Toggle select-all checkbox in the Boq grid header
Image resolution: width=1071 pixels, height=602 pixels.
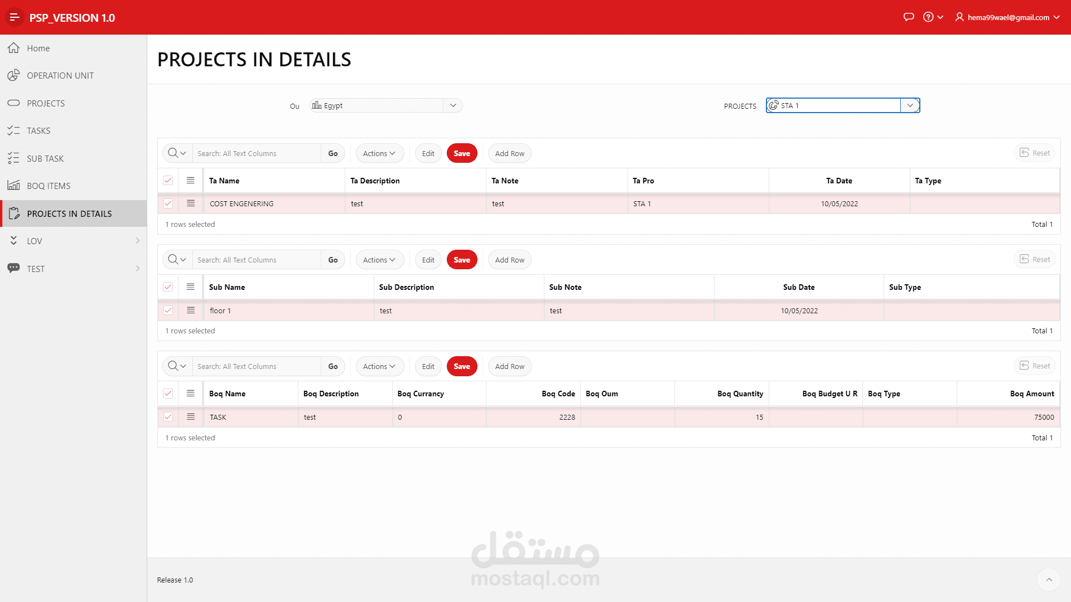click(x=168, y=394)
